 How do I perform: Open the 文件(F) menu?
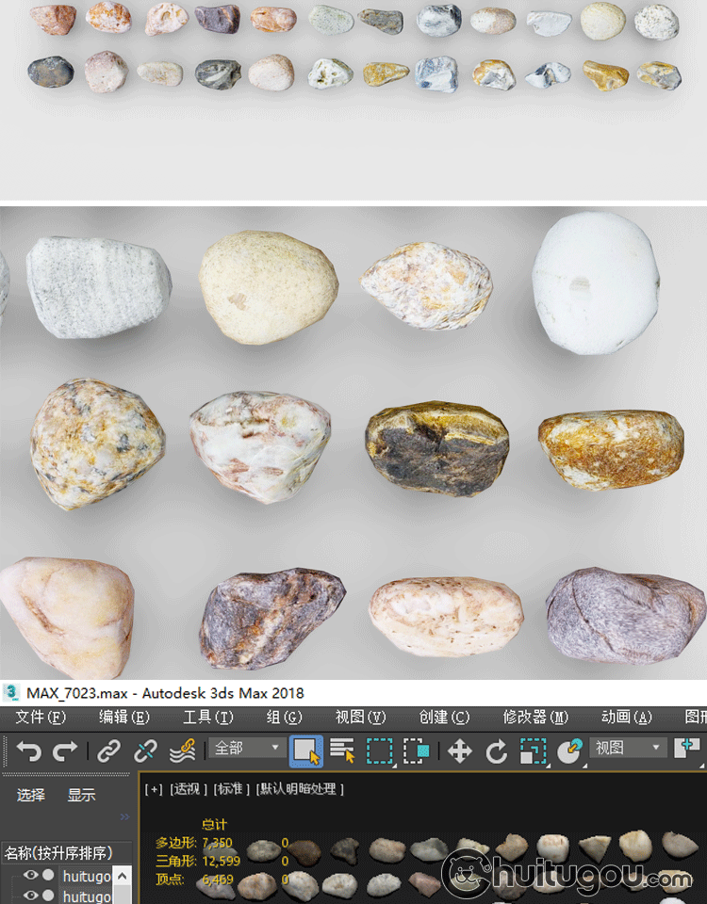(x=41, y=718)
